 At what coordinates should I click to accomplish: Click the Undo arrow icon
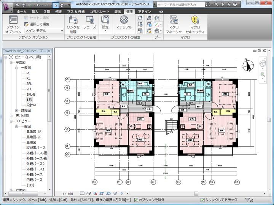(x=38, y=5)
